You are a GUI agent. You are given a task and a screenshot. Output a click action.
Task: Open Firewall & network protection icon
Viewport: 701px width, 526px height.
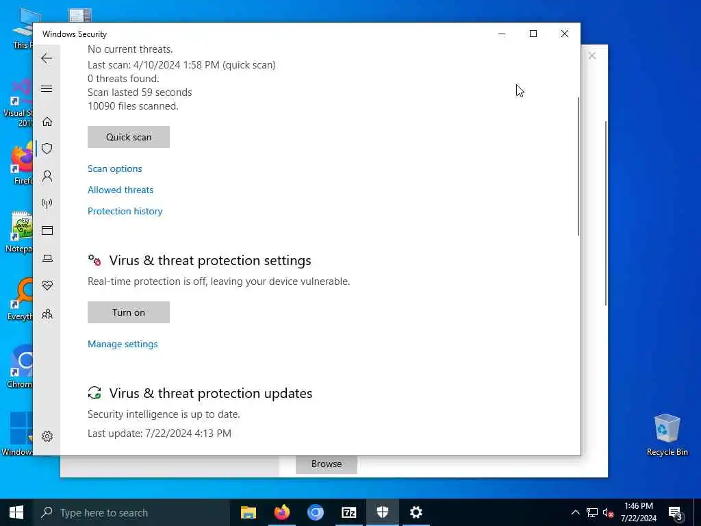tap(47, 203)
